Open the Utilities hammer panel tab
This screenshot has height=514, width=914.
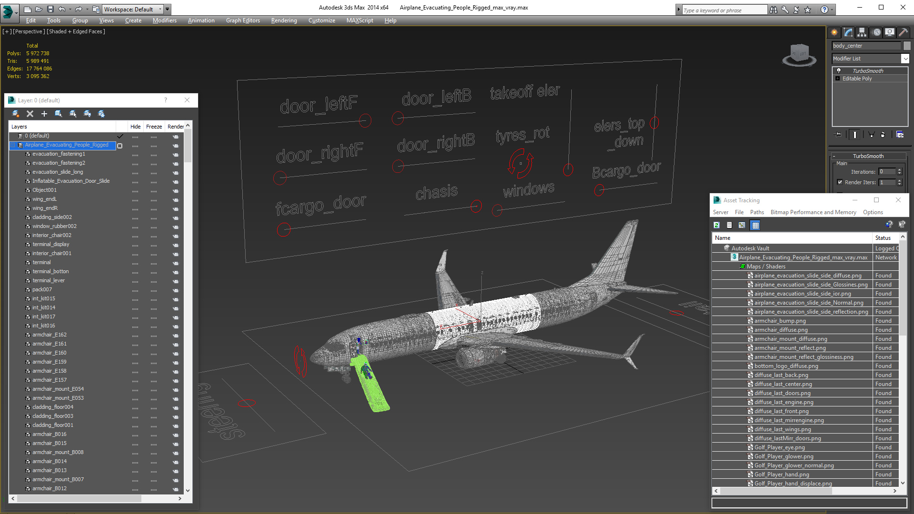[x=904, y=32]
